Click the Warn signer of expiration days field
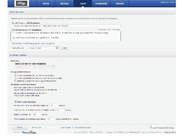 [x=51, y=119]
